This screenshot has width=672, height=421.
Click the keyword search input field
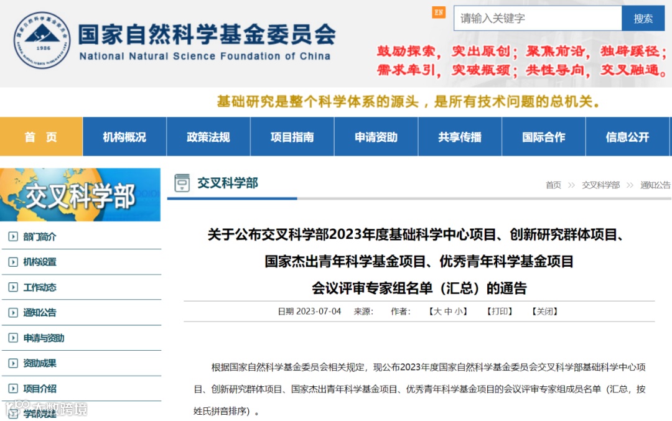(538, 19)
